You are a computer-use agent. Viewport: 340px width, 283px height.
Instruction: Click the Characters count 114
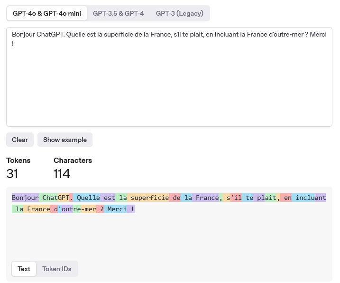[x=62, y=174]
